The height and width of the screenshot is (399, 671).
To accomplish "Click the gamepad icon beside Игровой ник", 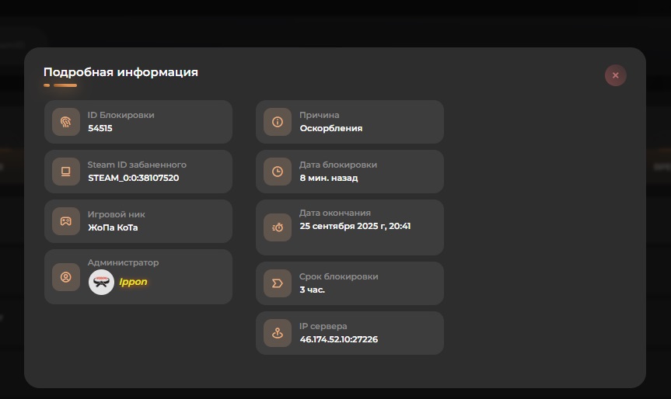I will point(66,221).
